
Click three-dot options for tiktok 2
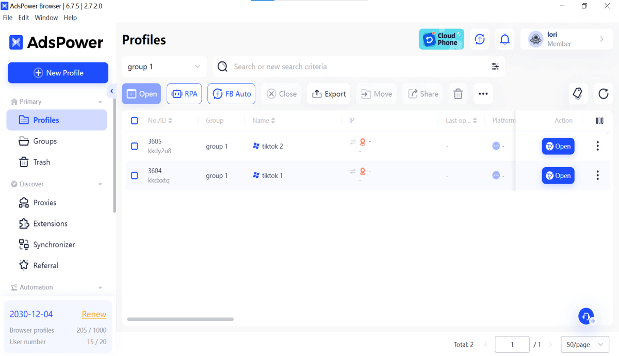(597, 147)
